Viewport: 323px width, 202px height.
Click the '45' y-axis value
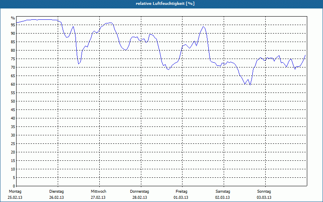point(13,110)
